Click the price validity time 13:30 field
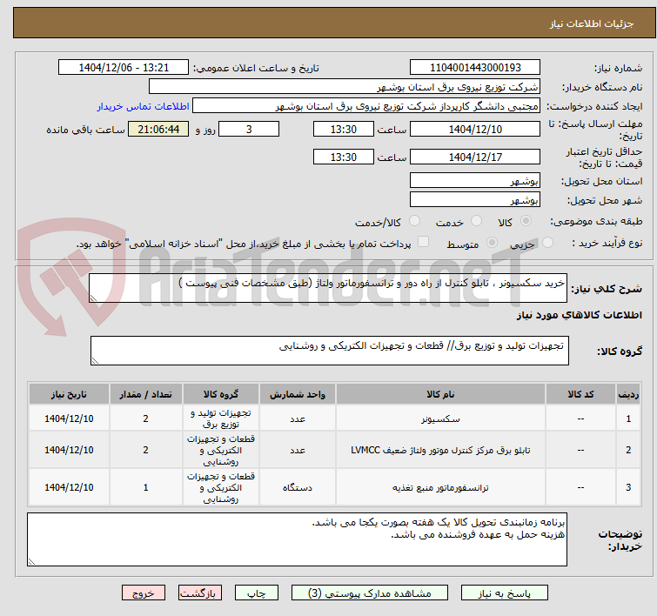Viewport: 657px width, 616px height. (344, 157)
